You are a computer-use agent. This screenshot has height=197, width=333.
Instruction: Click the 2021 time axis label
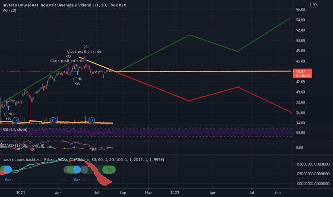pos(21,193)
